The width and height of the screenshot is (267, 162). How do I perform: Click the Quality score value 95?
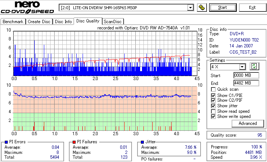[260, 135]
